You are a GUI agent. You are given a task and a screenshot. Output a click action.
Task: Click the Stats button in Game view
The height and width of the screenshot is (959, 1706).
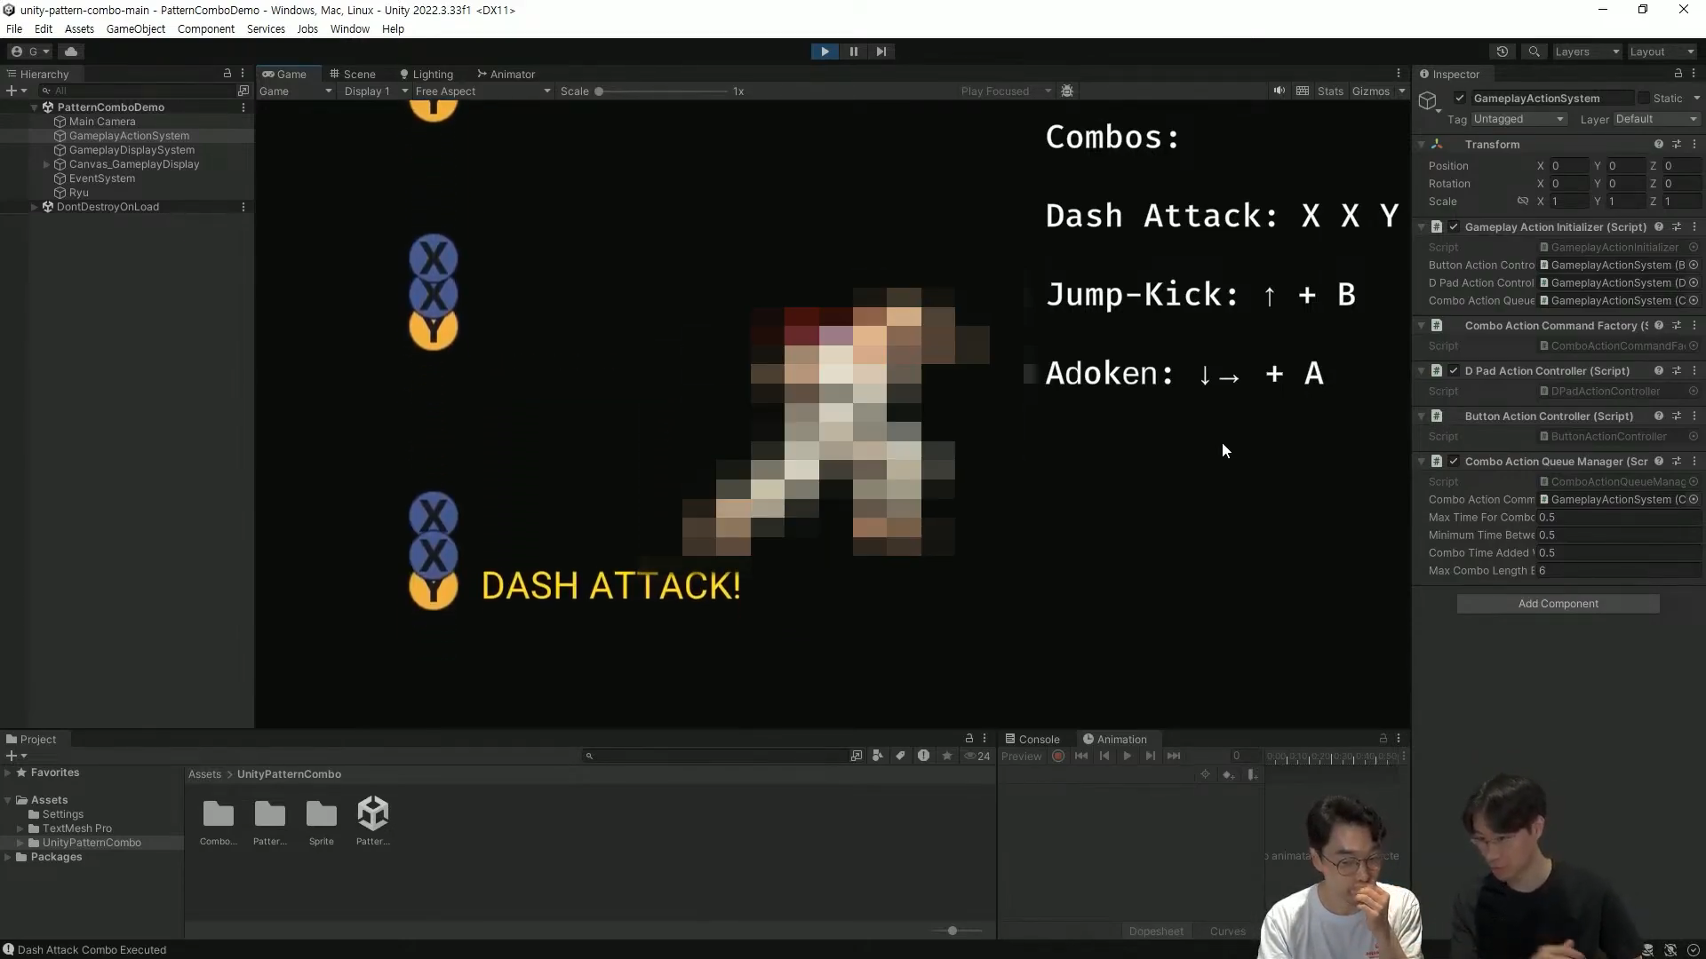[1329, 91]
